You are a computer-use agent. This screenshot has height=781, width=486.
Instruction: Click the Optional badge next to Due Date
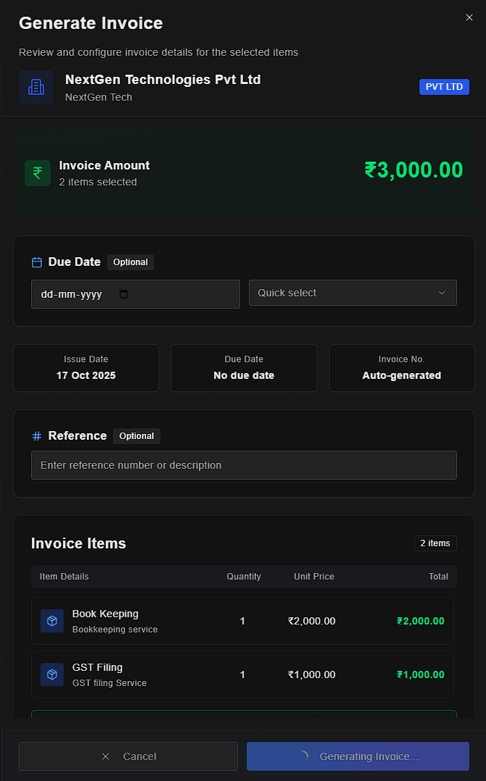click(x=130, y=262)
